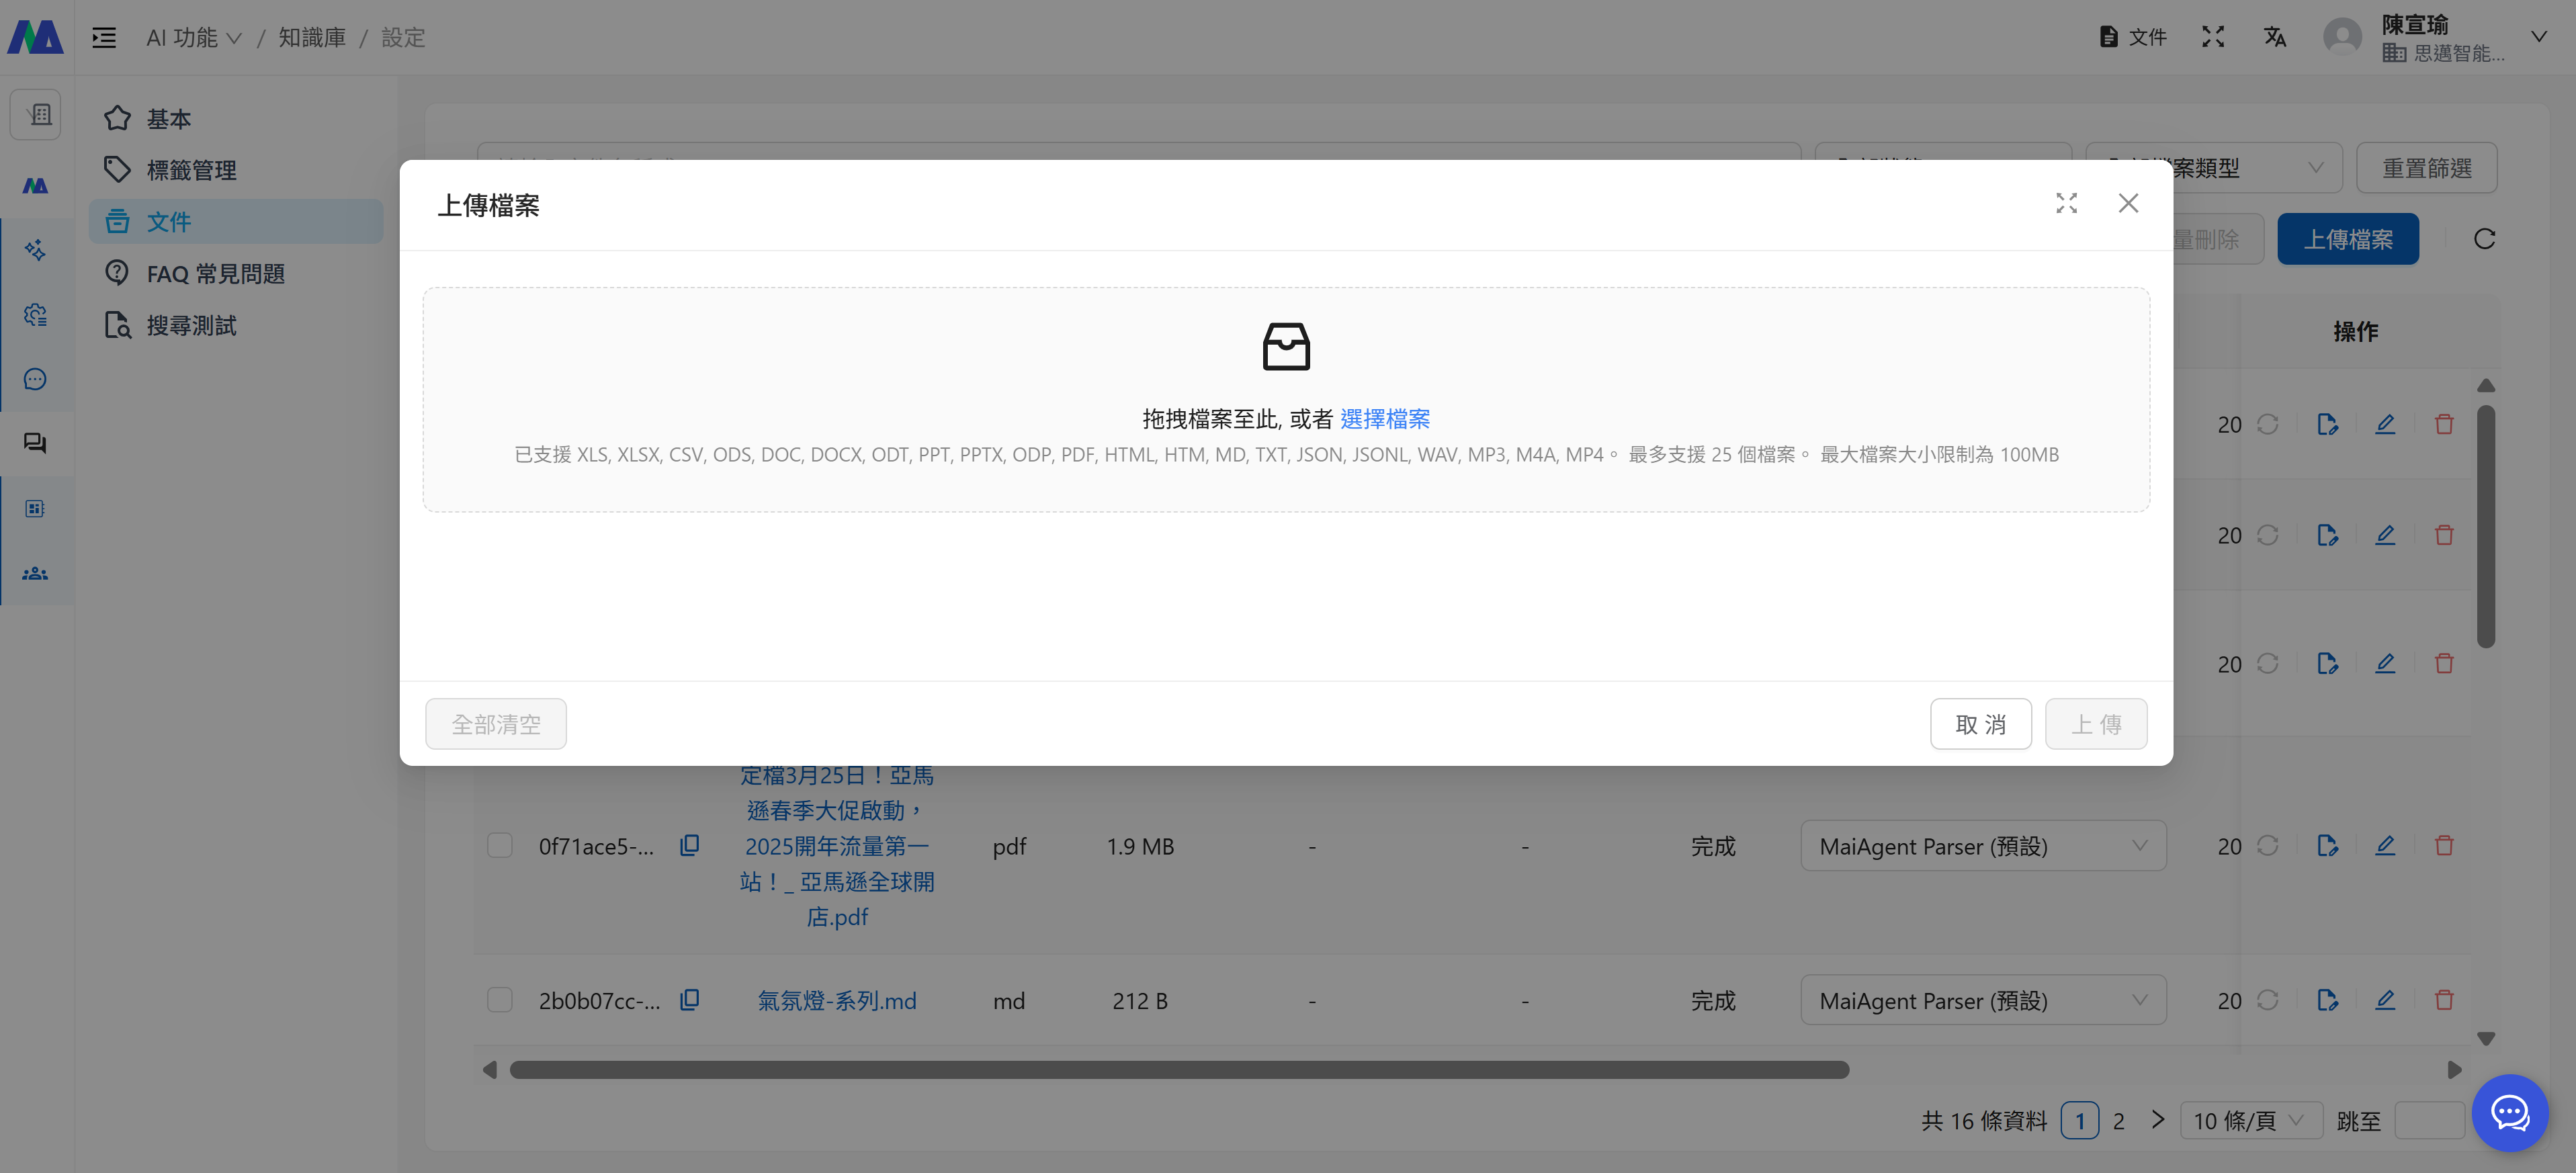Open the chat support bubble icon
This screenshot has width=2576, height=1173.
2510,1112
